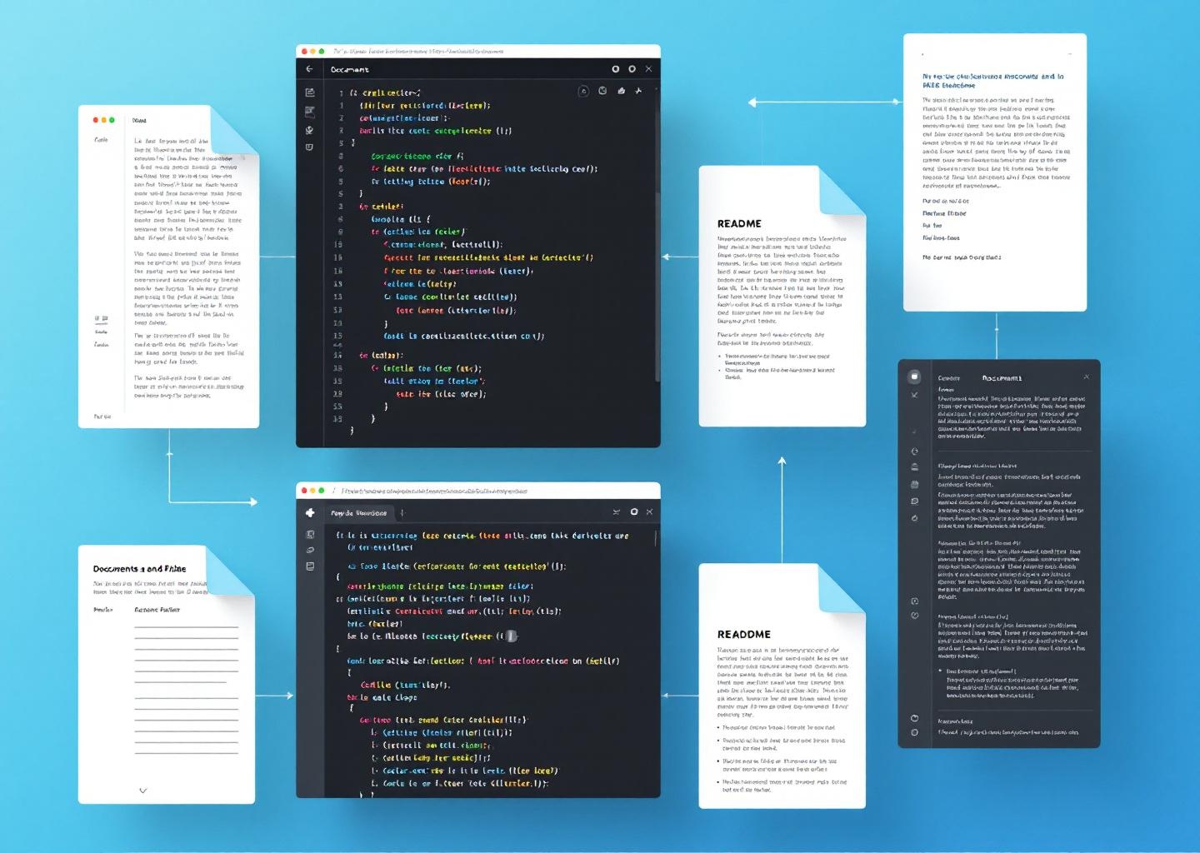Viewport: 1200px width, 853px height.
Task: Click the circle button in the bottom editor title bar
Action: [x=633, y=512]
